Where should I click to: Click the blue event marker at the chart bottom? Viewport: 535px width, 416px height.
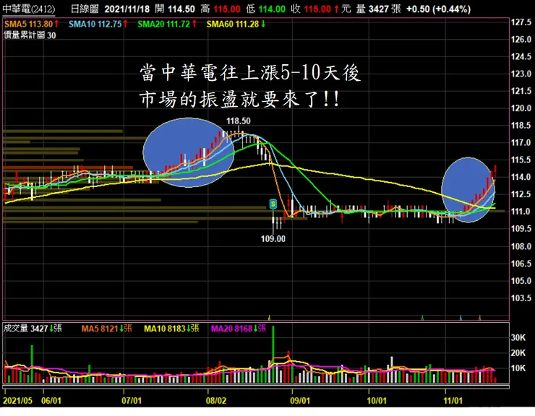pyautogui.click(x=461, y=318)
